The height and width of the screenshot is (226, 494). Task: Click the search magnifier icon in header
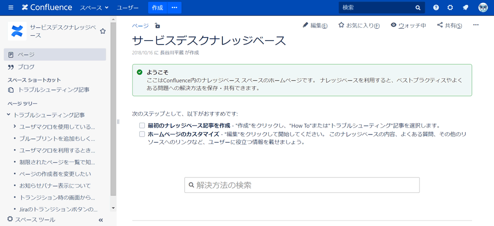[x=418, y=8]
